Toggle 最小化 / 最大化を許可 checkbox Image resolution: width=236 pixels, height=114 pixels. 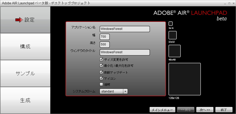[101, 66]
